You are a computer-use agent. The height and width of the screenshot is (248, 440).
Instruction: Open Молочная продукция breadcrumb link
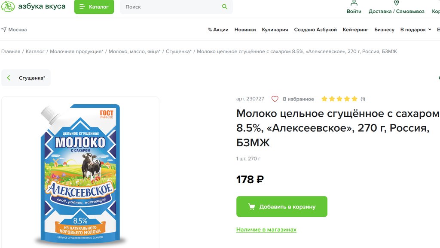76,51
